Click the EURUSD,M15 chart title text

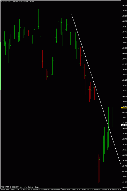pos(5,2)
